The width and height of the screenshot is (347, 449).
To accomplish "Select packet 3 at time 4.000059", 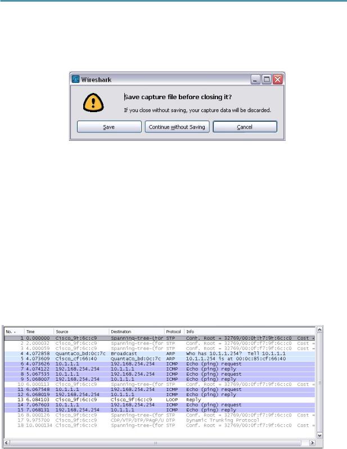I will (160, 349).
